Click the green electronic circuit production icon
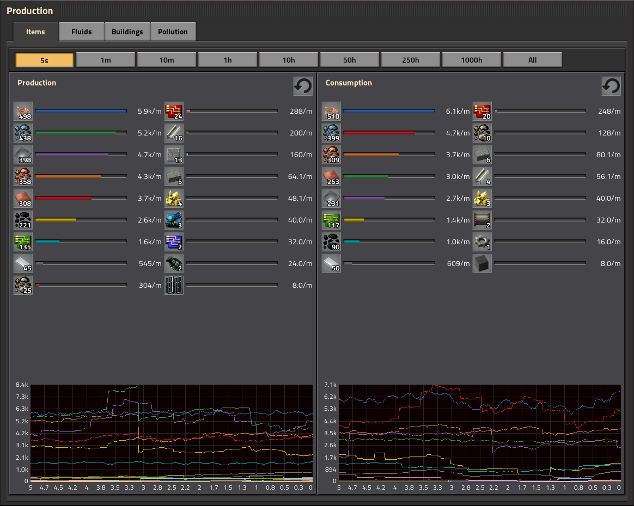Screen dimensions: 634x506 (x=23, y=242)
